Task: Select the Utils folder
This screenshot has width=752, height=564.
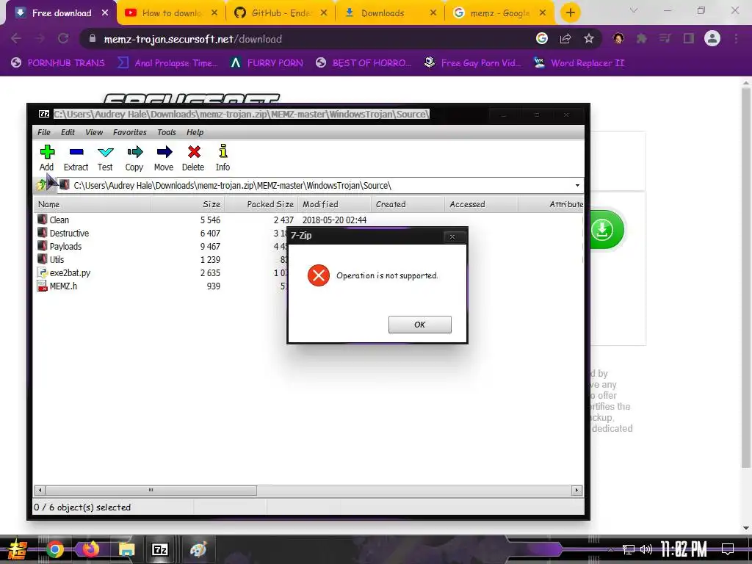Action: click(57, 259)
